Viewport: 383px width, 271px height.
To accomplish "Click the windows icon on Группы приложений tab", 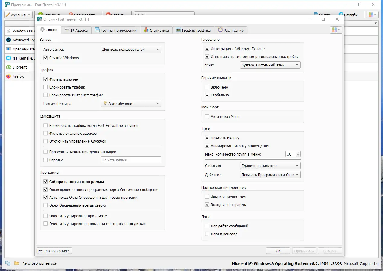I will [97, 30].
